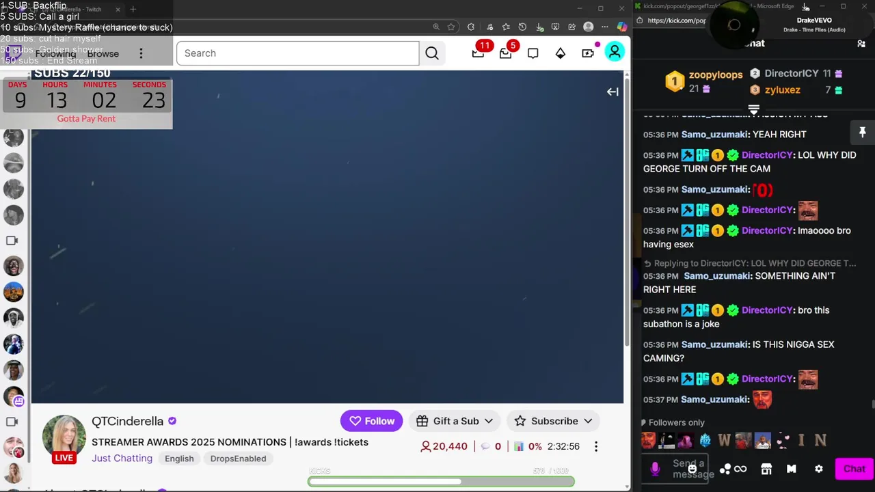Open Kick chat users list icon
875x492 pixels.
click(x=861, y=44)
